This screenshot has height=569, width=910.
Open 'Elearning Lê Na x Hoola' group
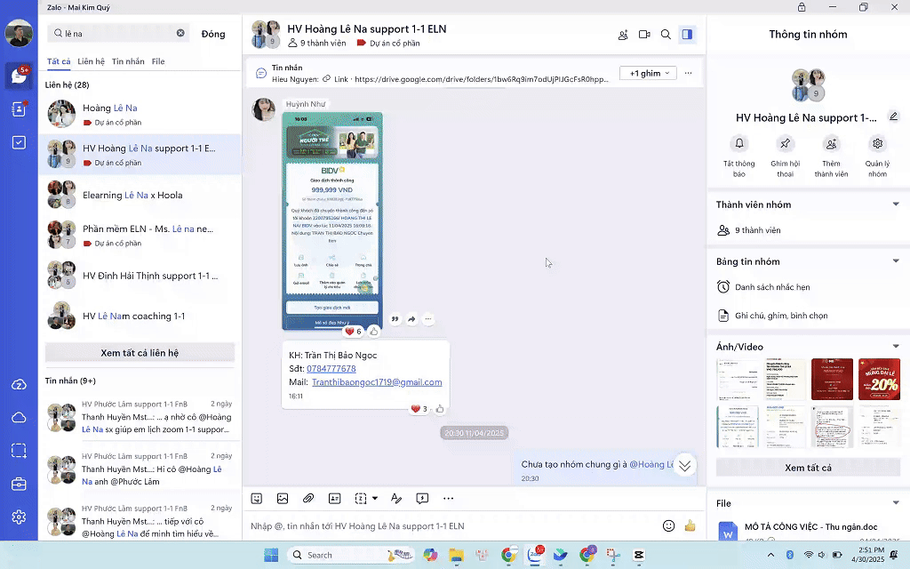pos(140,195)
